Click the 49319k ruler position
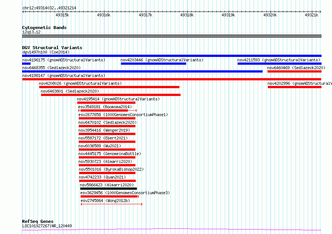Image resolution: width=332 pixels, height=234 pixels. tap(228, 15)
